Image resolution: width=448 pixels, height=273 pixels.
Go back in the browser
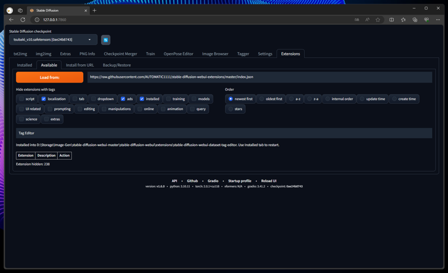pyautogui.click(x=11, y=19)
